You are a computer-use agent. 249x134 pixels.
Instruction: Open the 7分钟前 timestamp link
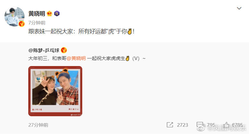click(37, 23)
